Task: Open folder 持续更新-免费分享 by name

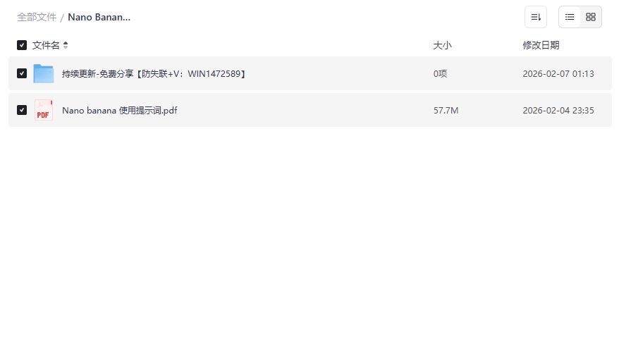Action: (154, 74)
